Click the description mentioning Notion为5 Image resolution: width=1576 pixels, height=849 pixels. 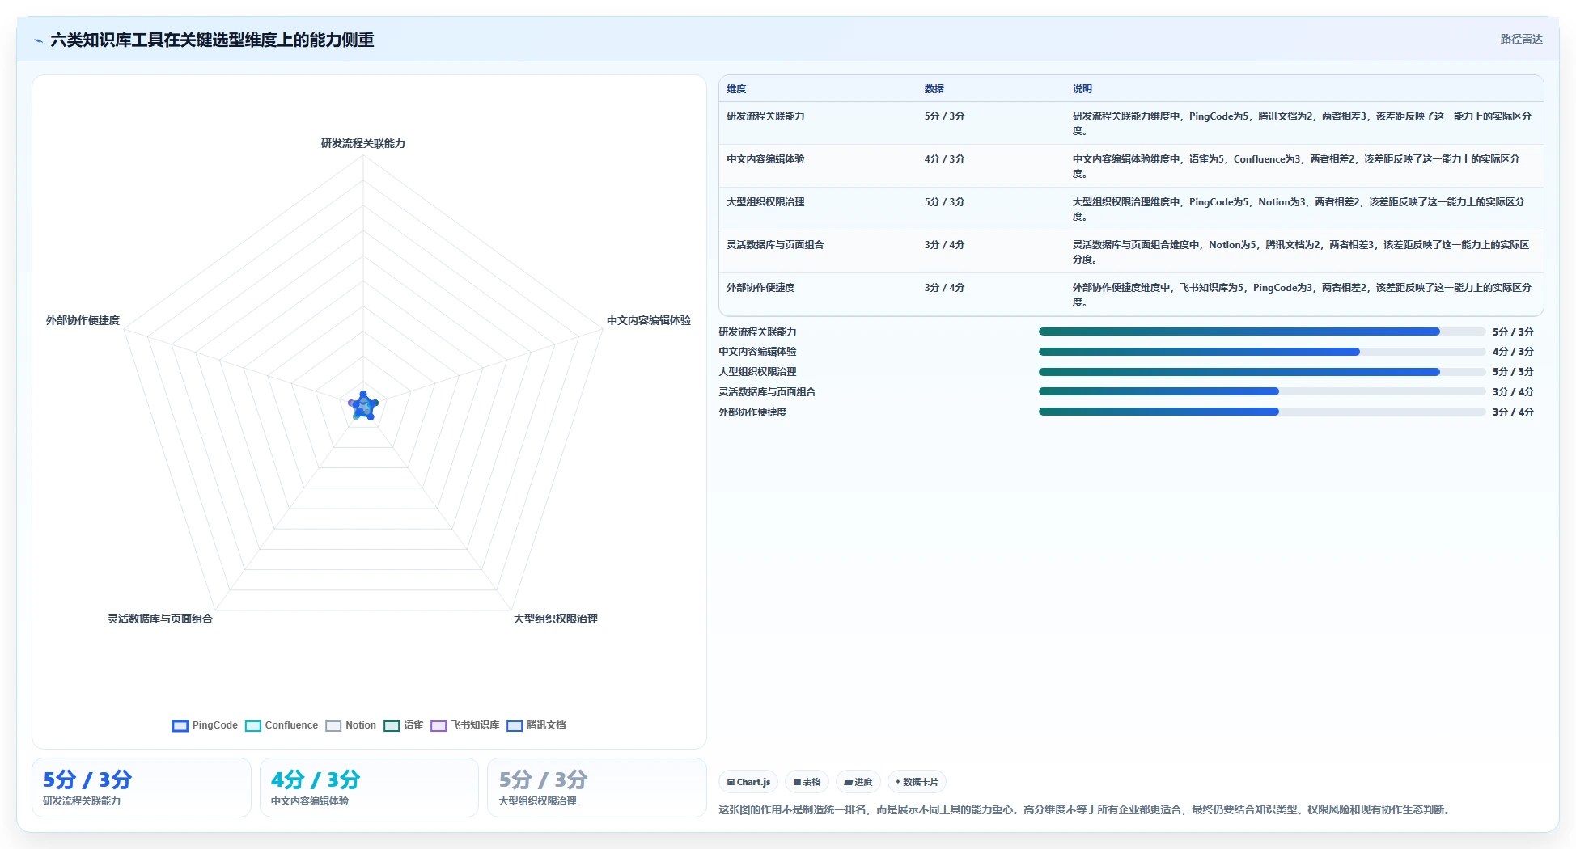pyautogui.click(x=1303, y=252)
